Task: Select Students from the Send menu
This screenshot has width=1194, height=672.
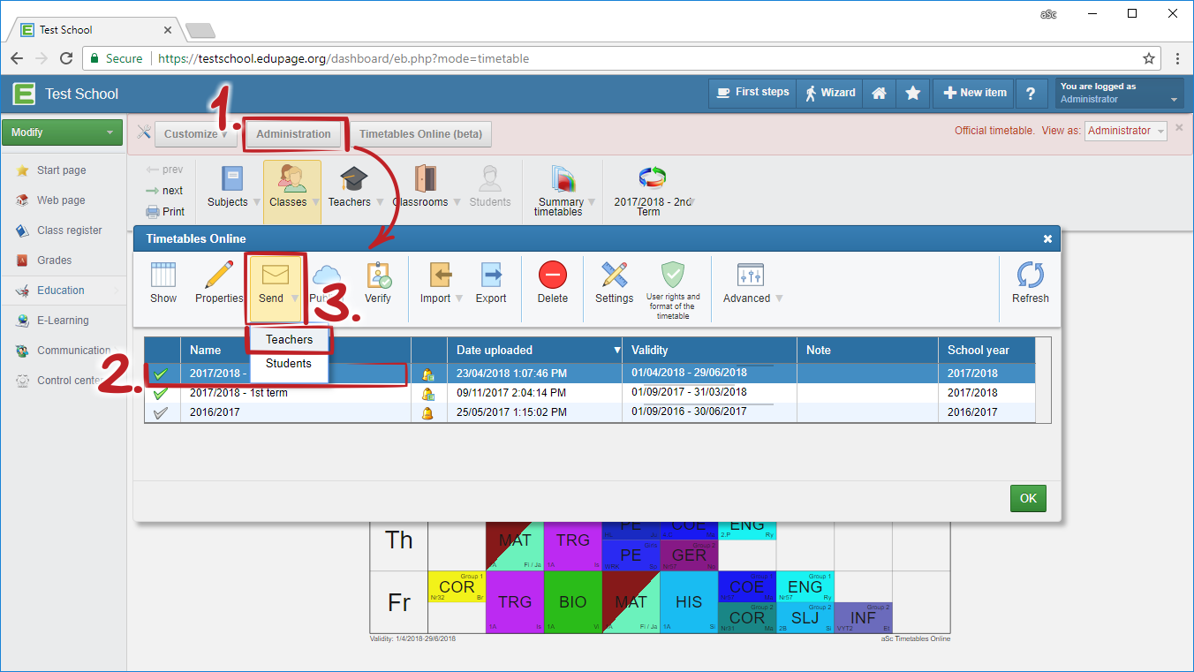Action: tap(289, 363)
